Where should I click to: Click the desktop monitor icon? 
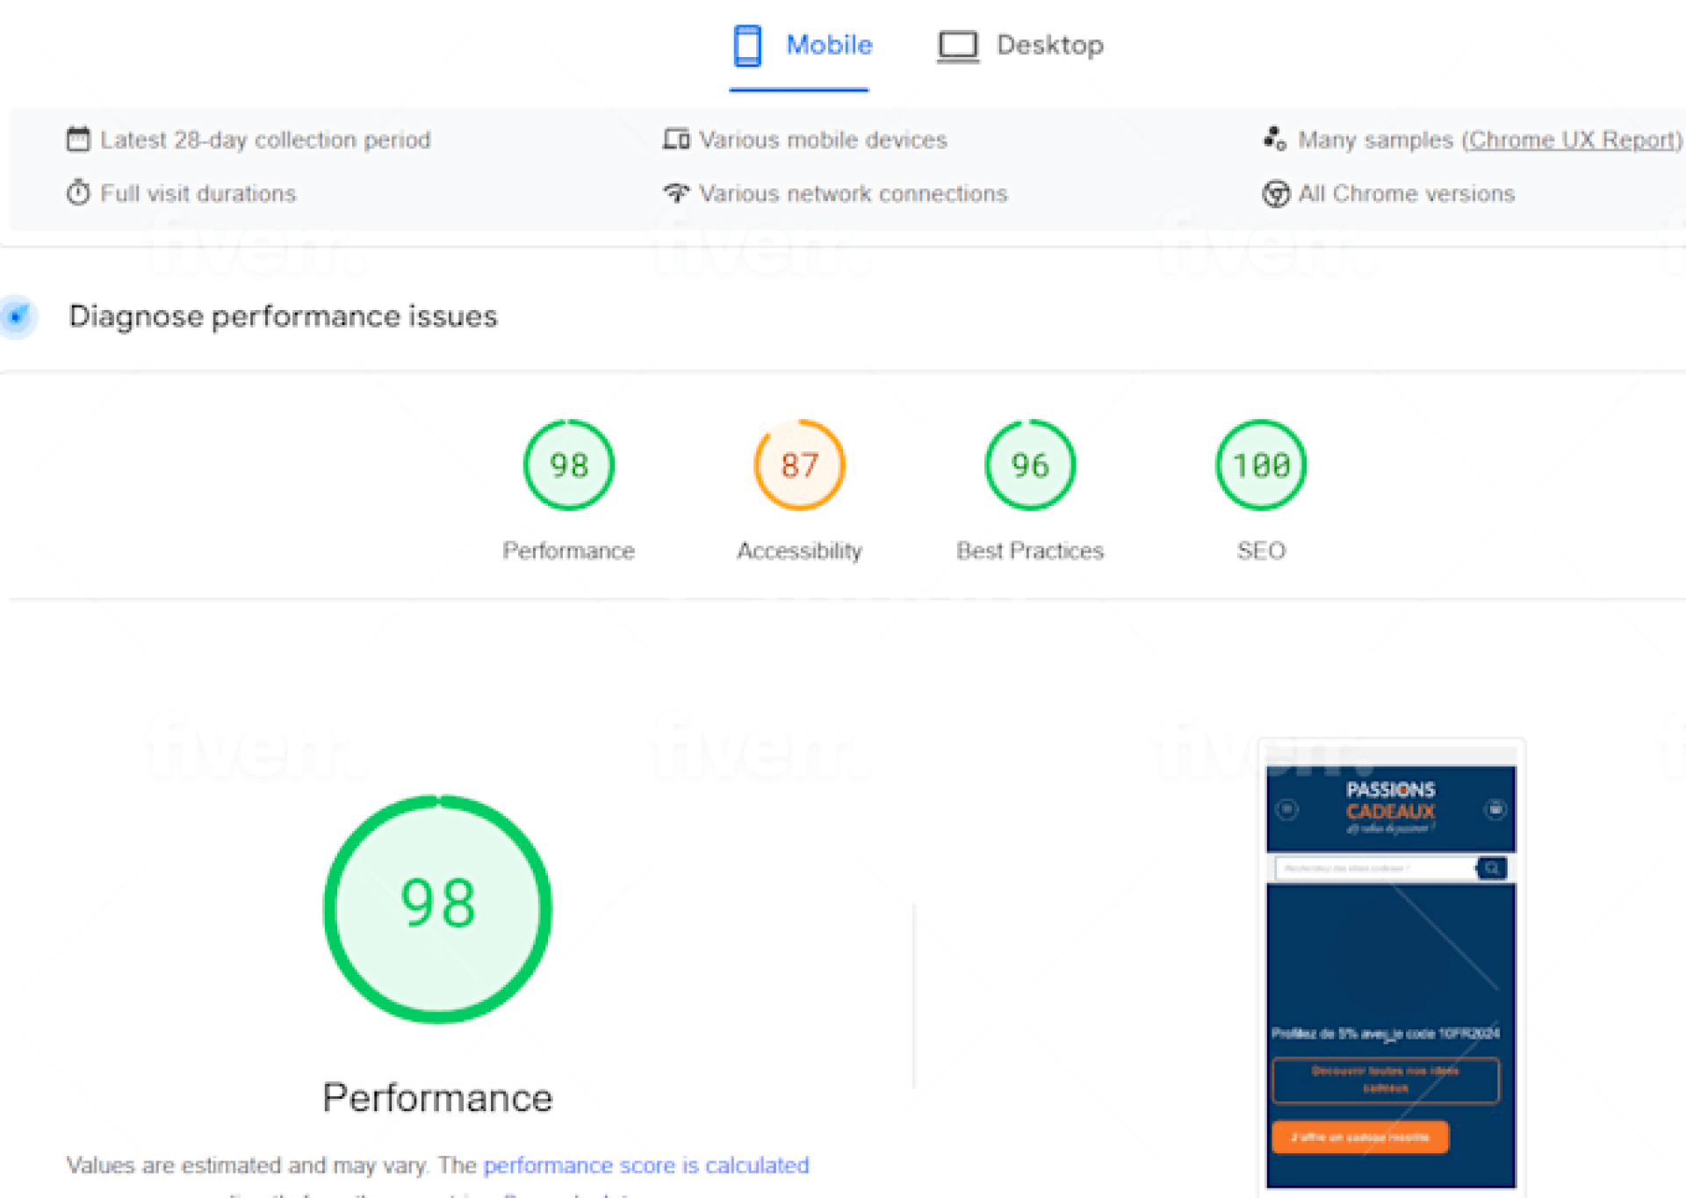pyautogui.click(x=957, y=46)
